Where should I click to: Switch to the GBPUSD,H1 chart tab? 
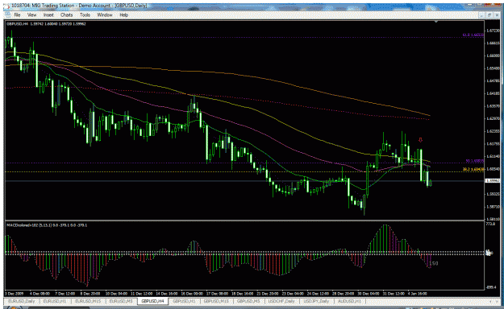(184, 301)
